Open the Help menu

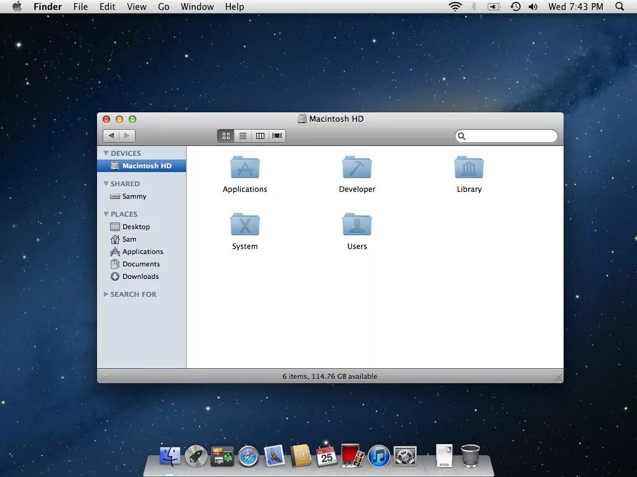coord(235,6)
